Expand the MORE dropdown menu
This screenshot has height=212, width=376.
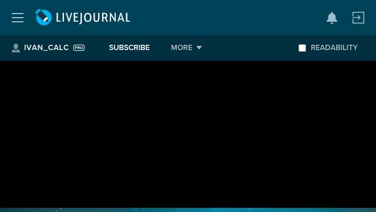coord(186,48)
